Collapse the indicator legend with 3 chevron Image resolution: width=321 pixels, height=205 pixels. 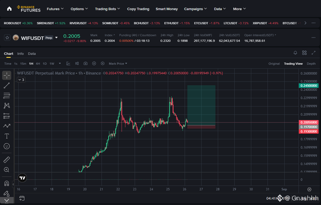[21, 80]
